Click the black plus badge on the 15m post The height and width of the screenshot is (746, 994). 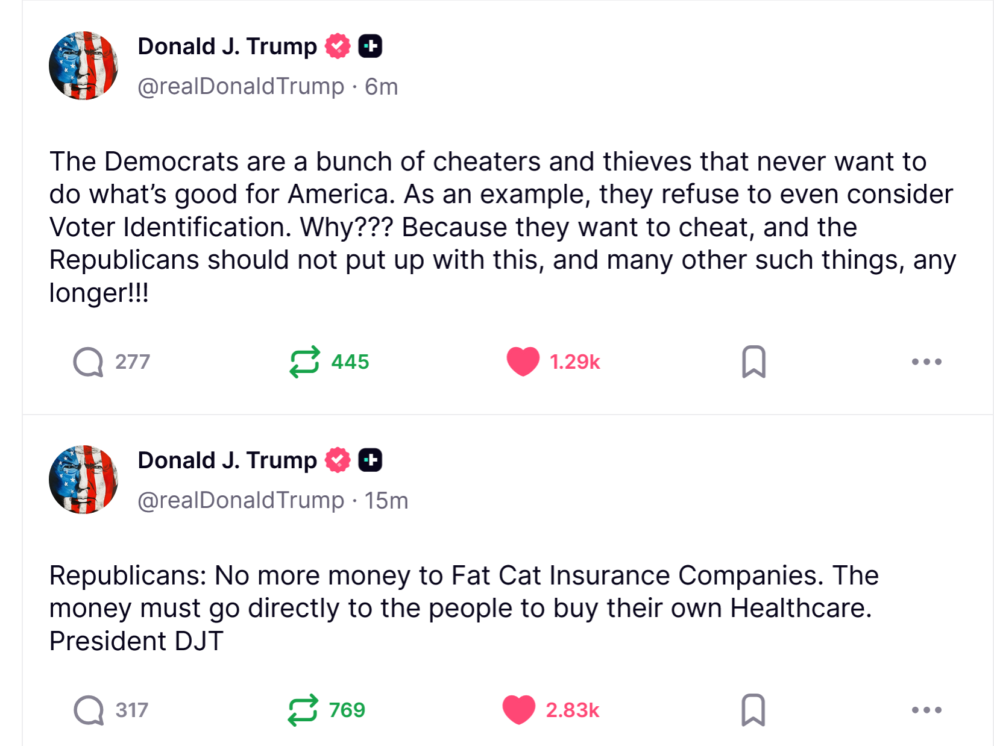click(370, 460)
